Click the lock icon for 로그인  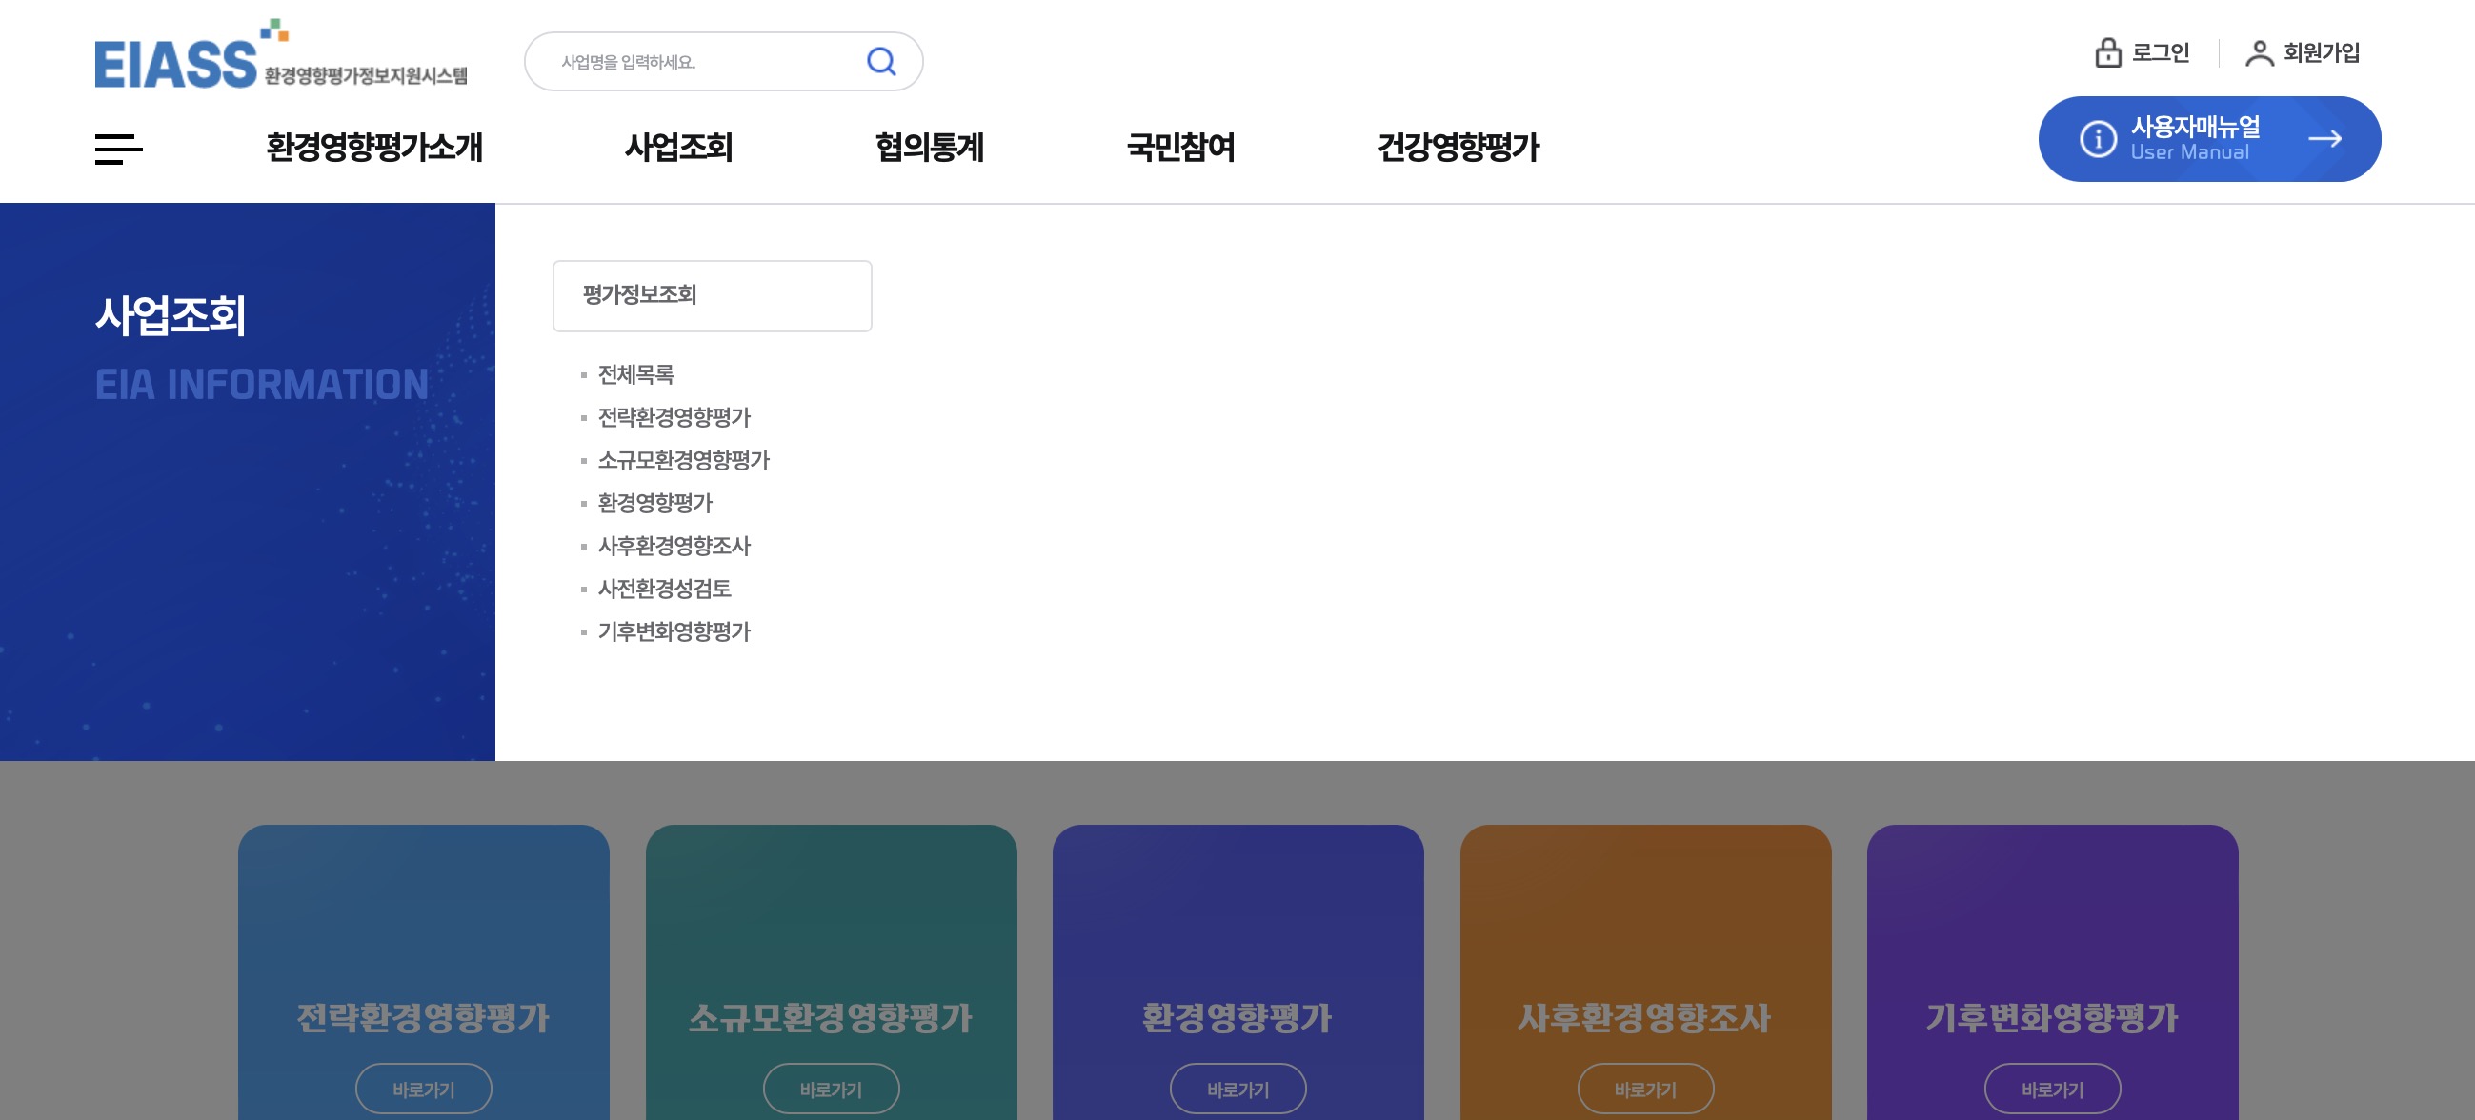click(2107, 52)
